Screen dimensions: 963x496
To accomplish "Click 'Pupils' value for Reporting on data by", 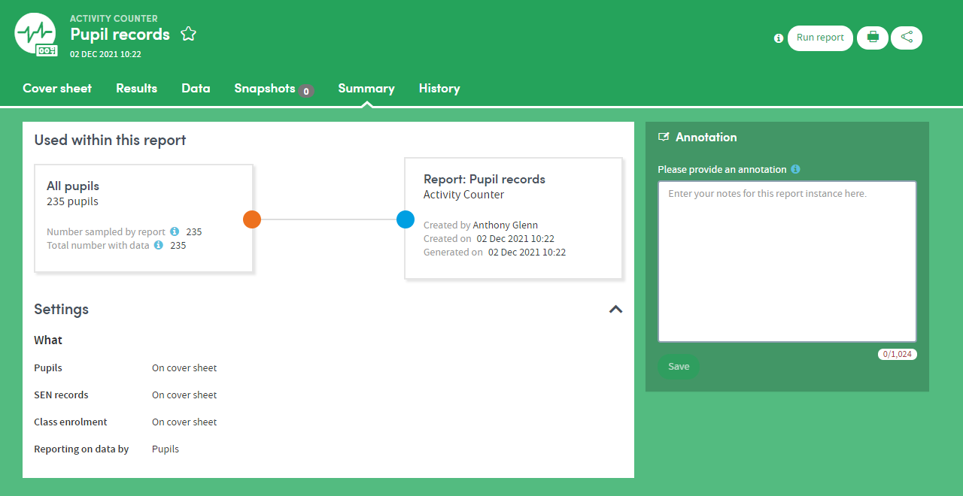I will click(166, 449).
